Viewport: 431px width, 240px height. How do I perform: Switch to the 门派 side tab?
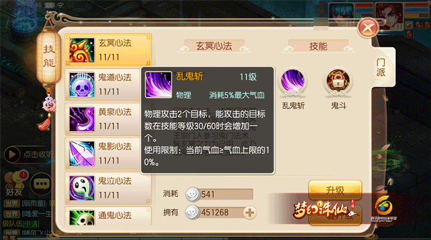coord(381,68)
